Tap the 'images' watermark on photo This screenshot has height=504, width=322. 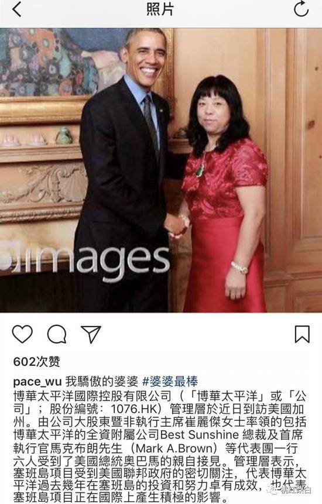85,260
